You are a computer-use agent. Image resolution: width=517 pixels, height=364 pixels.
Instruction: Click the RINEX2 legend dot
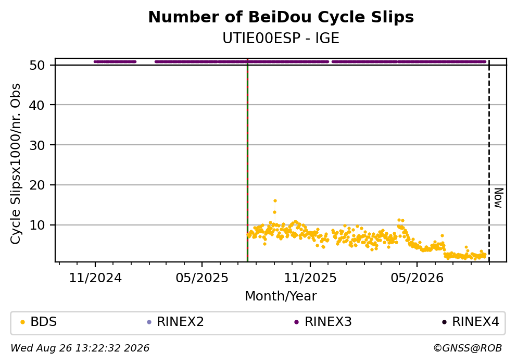tap(149, 322)
